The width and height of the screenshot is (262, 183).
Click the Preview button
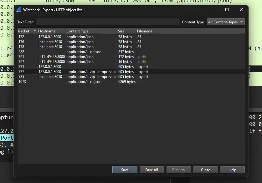(178, 170)
